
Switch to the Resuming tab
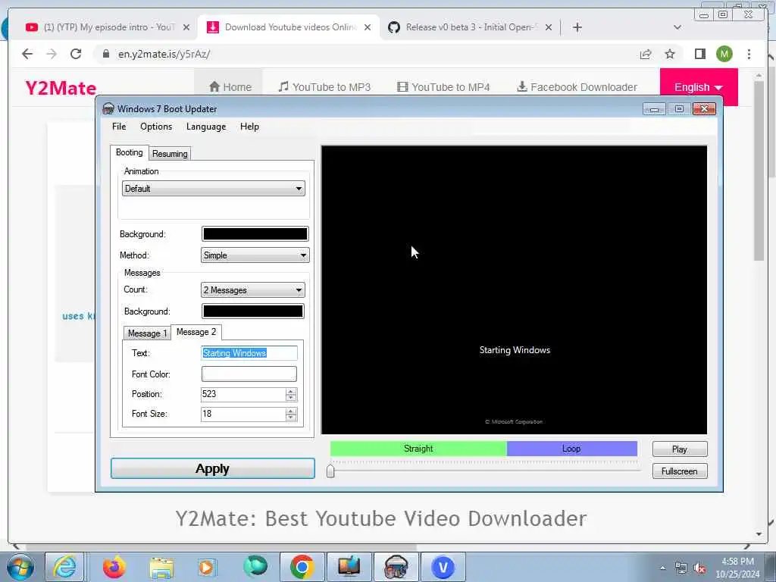coord(170,154)
